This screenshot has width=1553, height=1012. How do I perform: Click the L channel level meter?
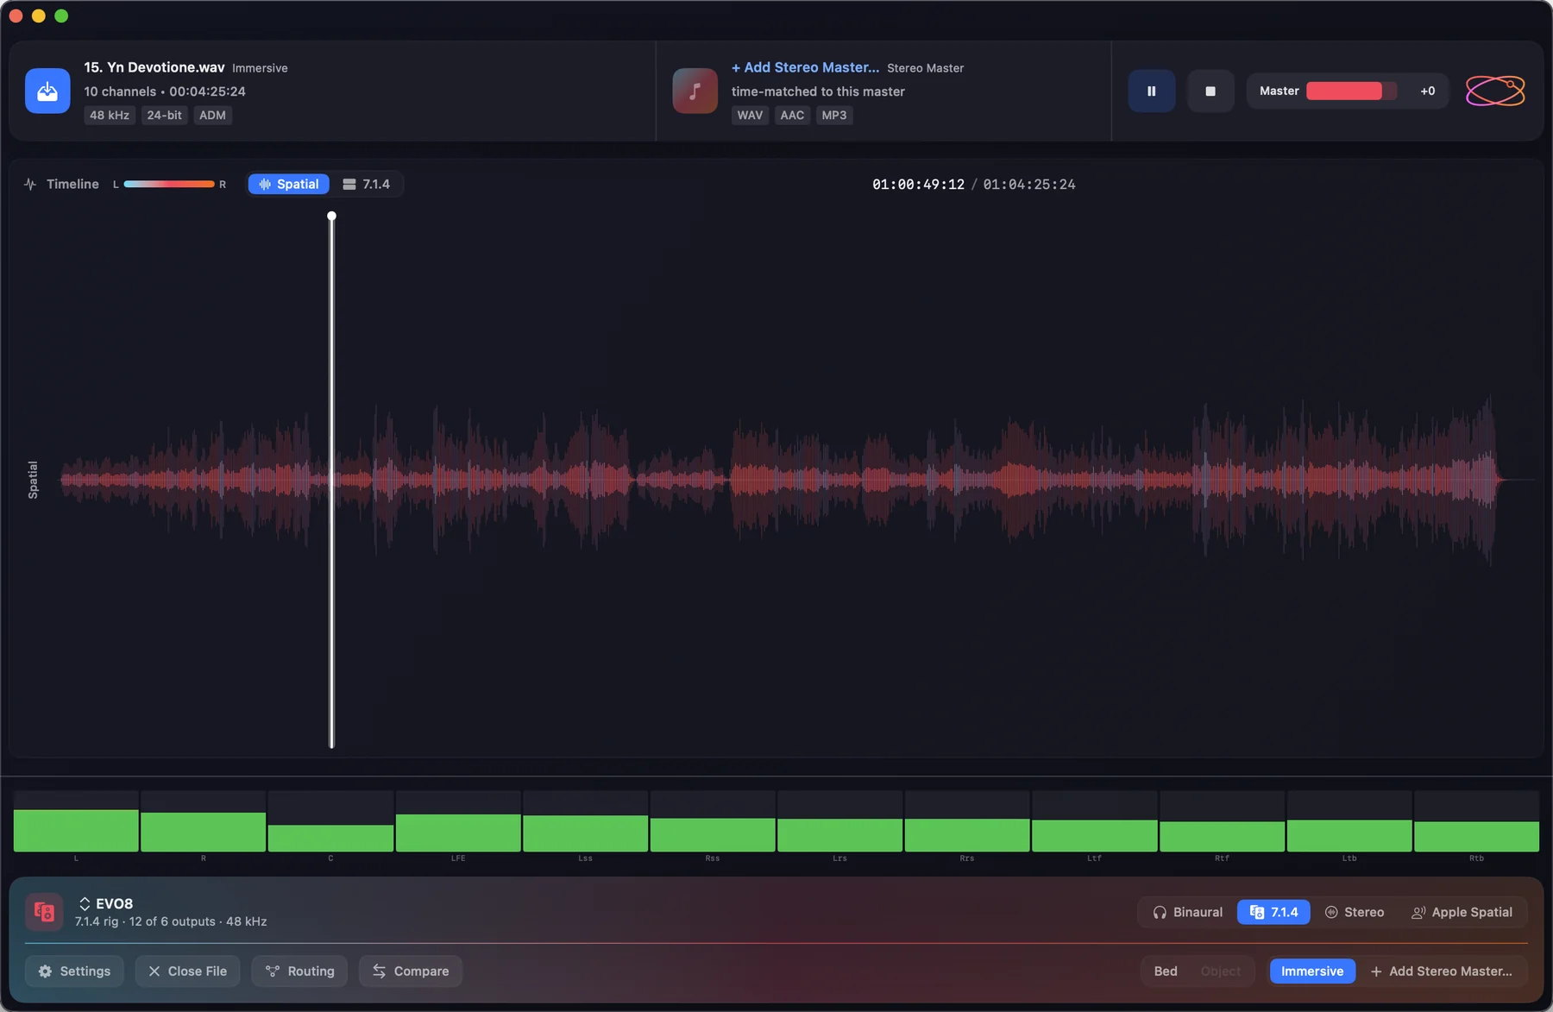(76, 821)
